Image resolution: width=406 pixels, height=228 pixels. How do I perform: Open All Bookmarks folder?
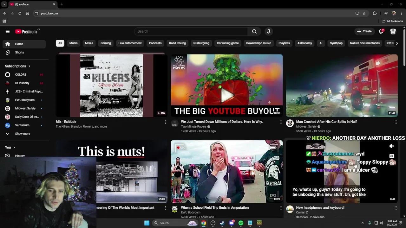point(392,21)
